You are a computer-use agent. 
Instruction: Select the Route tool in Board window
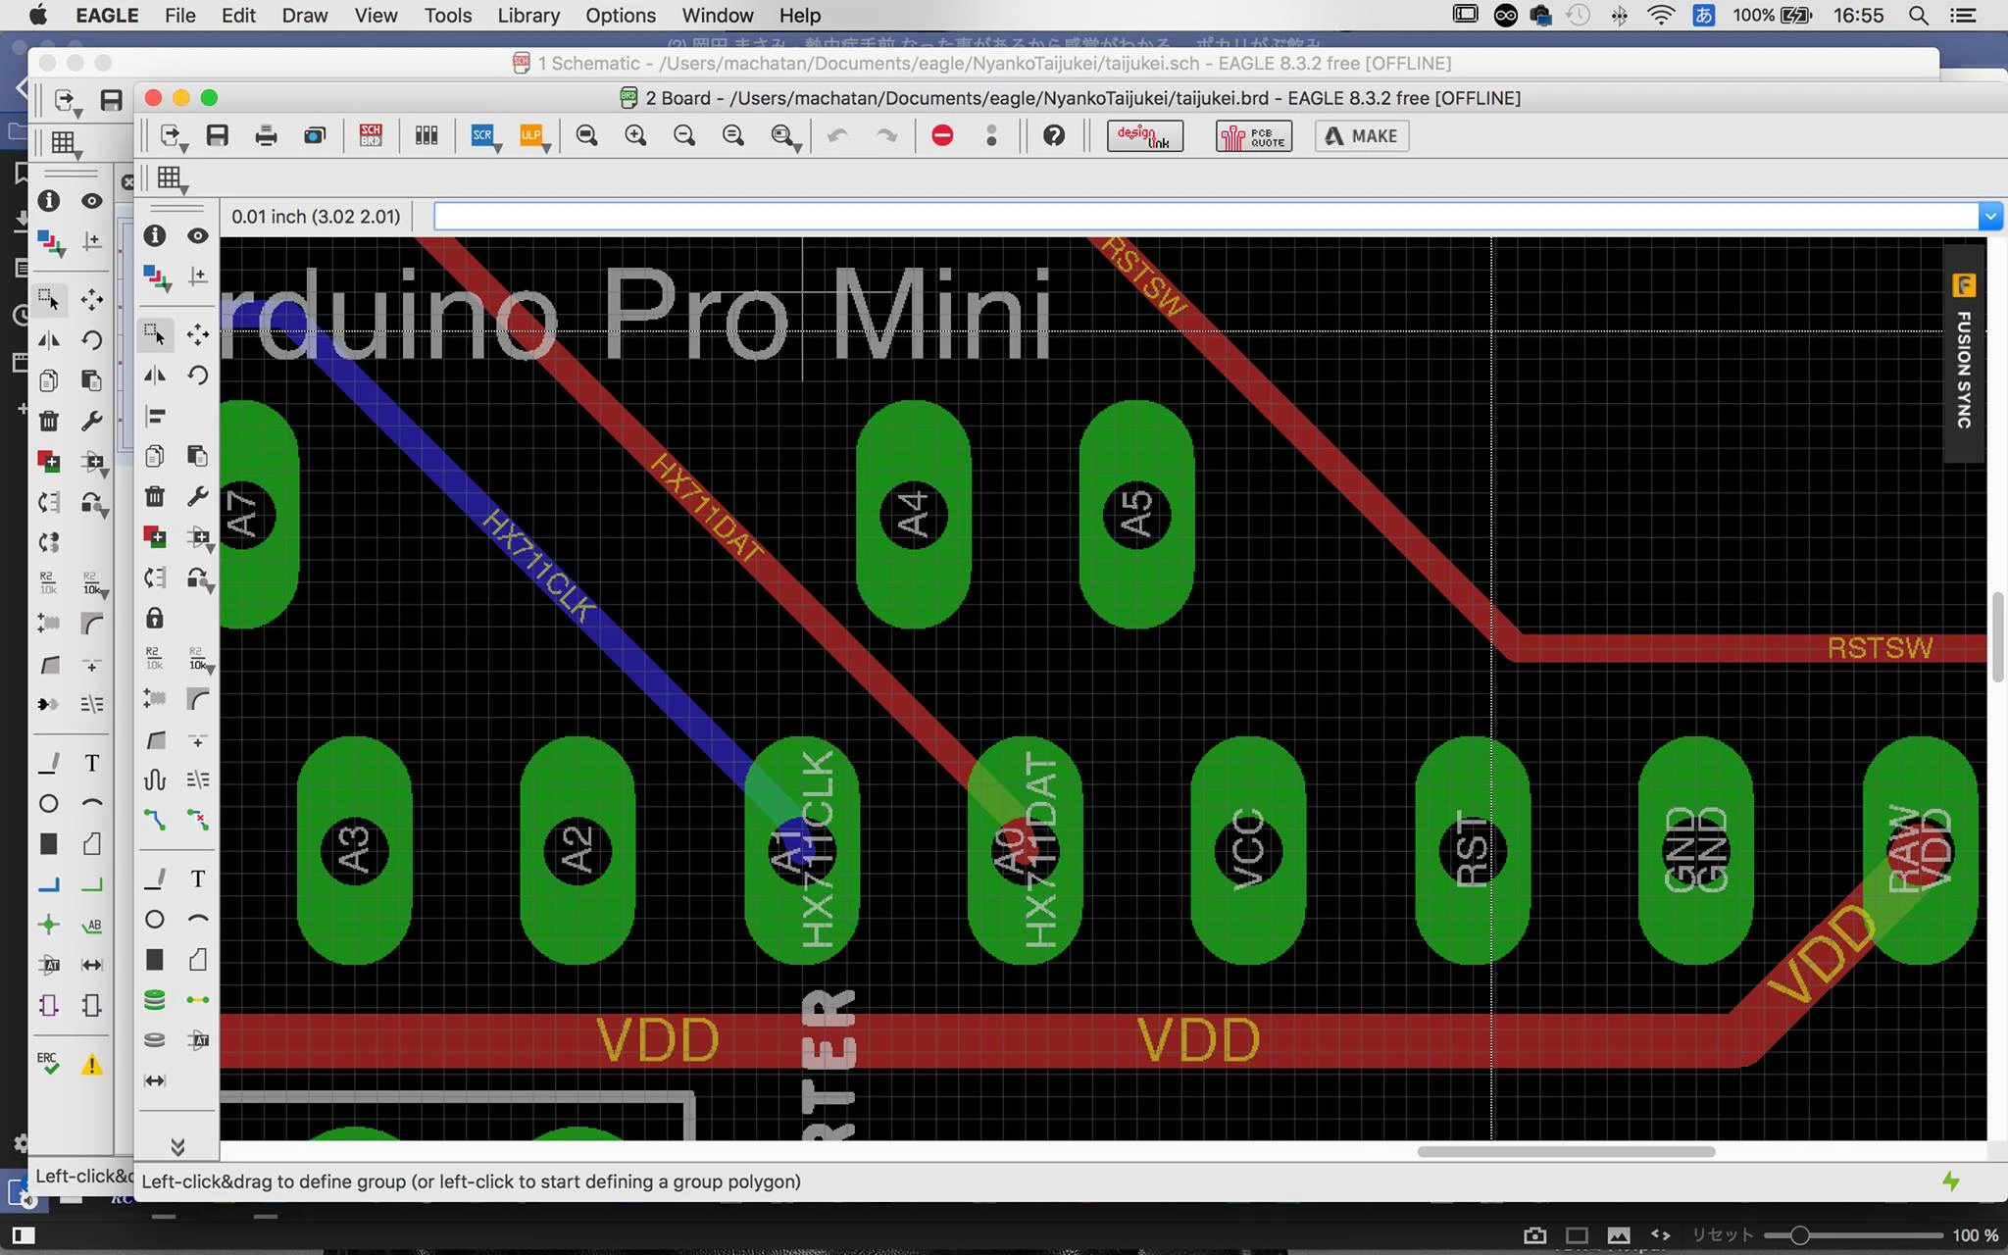point(155,819)
